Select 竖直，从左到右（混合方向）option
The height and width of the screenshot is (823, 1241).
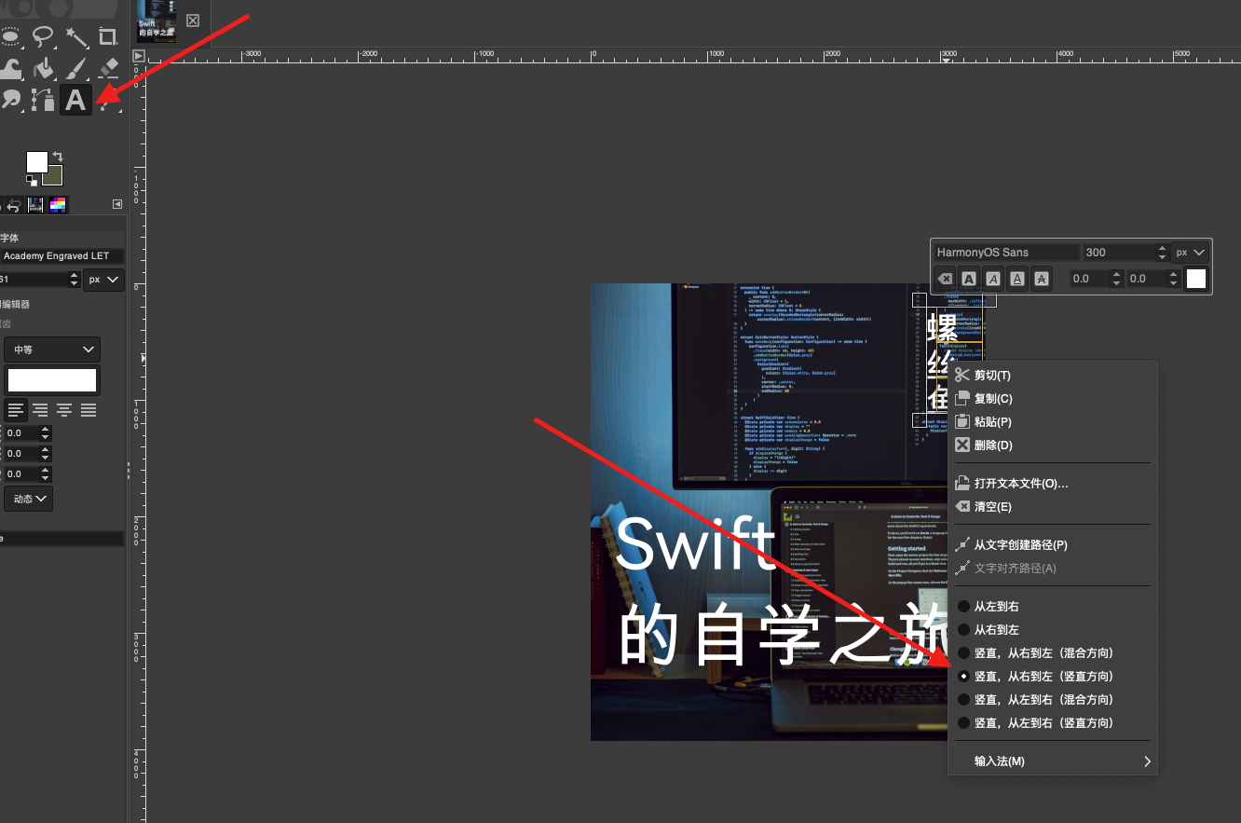click(1053, 699)
